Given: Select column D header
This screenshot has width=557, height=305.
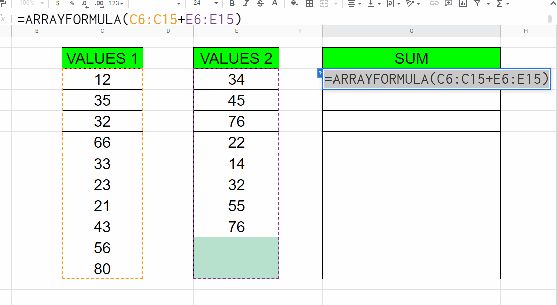Looking at the screenshot, I should coord(168,31).
